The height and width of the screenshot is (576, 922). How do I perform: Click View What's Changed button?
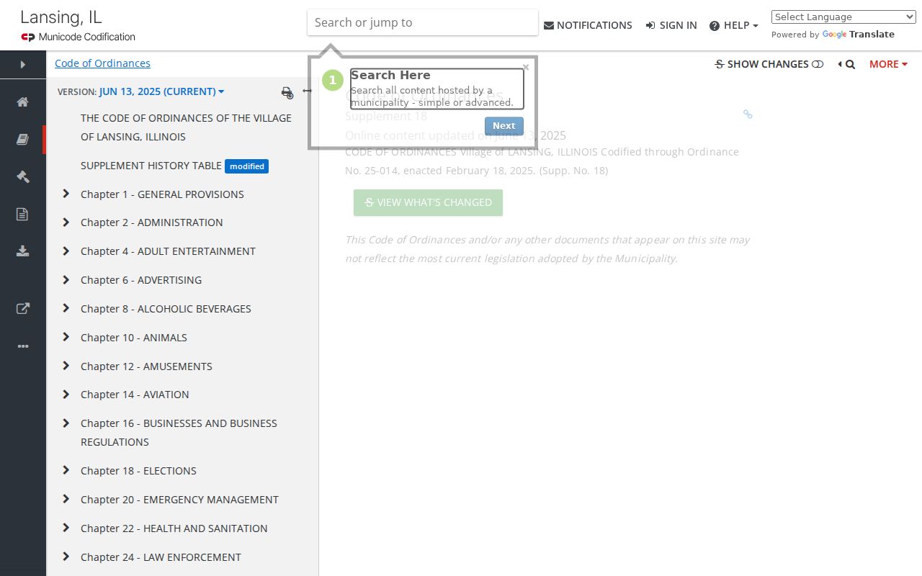click(x=428, y=202)
